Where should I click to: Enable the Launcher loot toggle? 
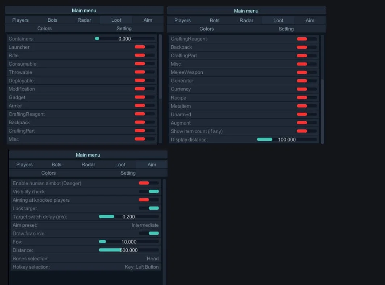[x=144, y=47]
